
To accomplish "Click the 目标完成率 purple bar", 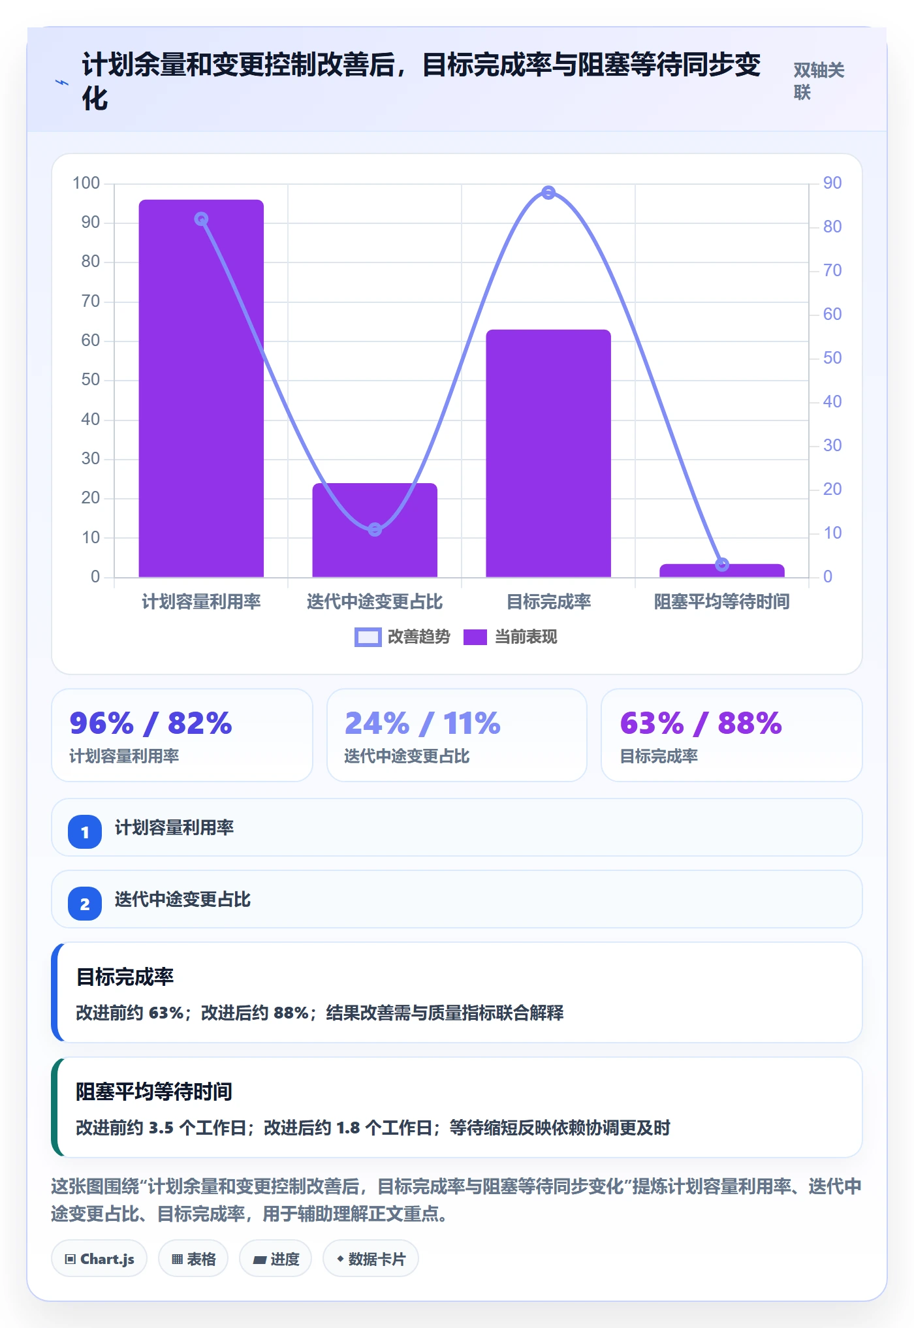I will click(548, 453).
